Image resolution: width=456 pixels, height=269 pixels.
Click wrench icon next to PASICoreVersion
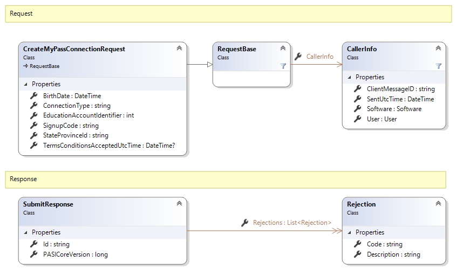tap(34, 254)
